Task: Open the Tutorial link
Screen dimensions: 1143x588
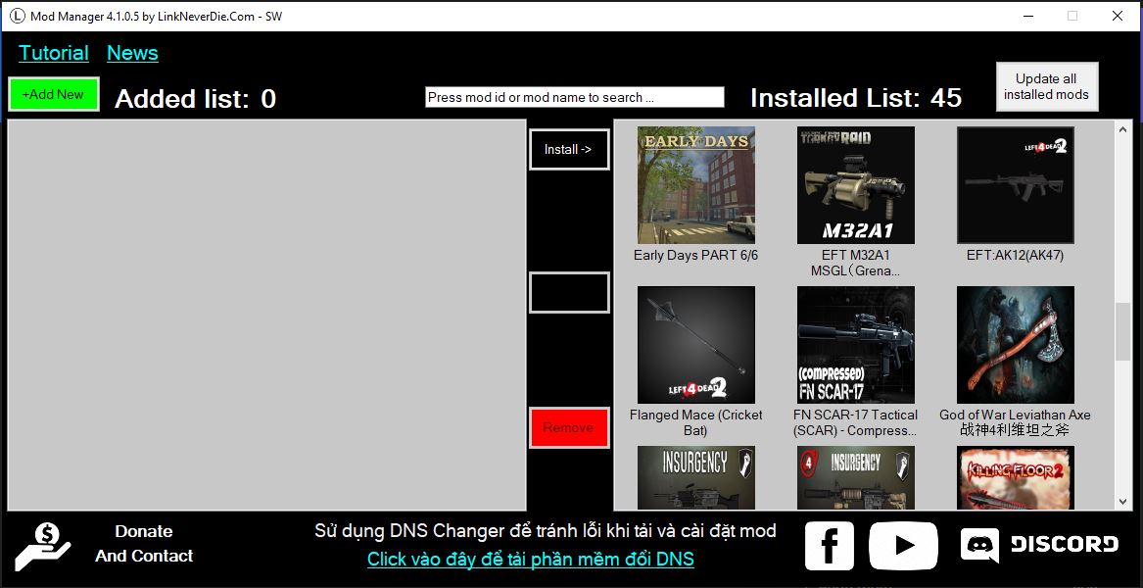Action: coord(54,53)
